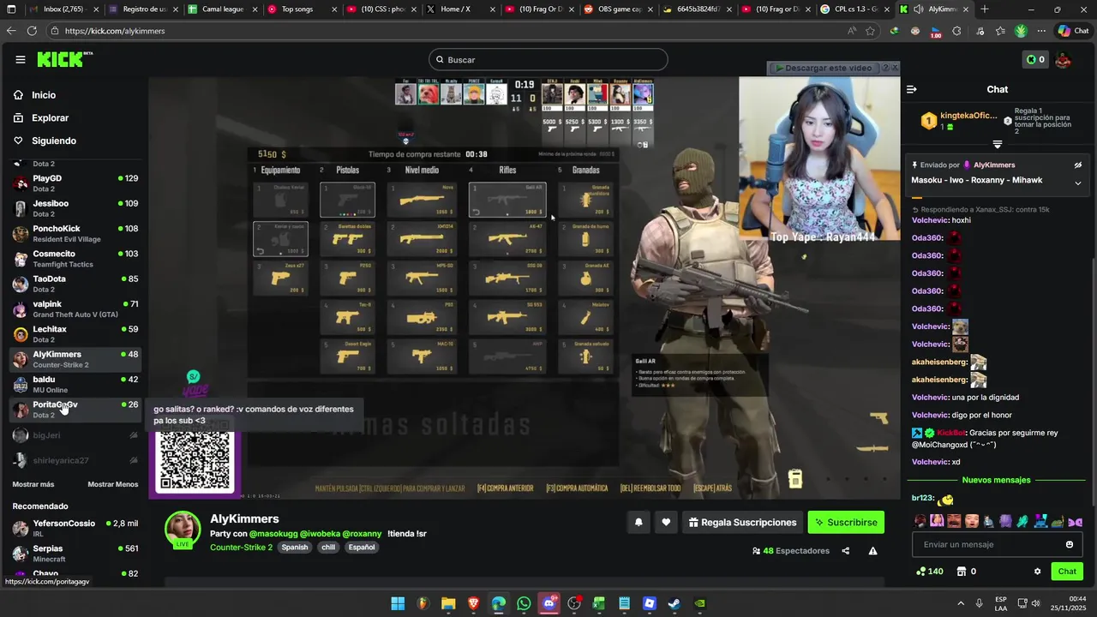This screenshot has width=1097, height=617.
Task: Open Steam from the taskbar
Action: coord(674,603)
